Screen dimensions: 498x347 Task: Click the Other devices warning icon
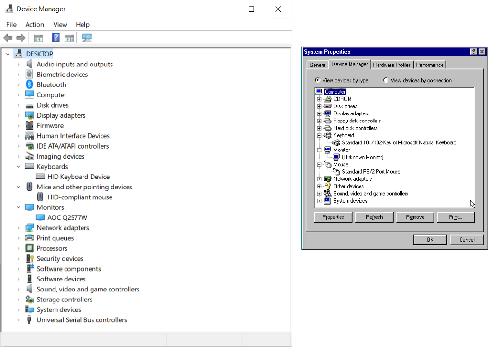[x=326, y=186]
